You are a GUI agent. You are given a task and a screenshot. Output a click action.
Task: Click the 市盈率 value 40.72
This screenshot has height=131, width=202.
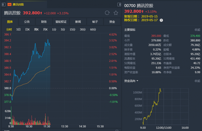pyautogui.click(x=197, y=63)
